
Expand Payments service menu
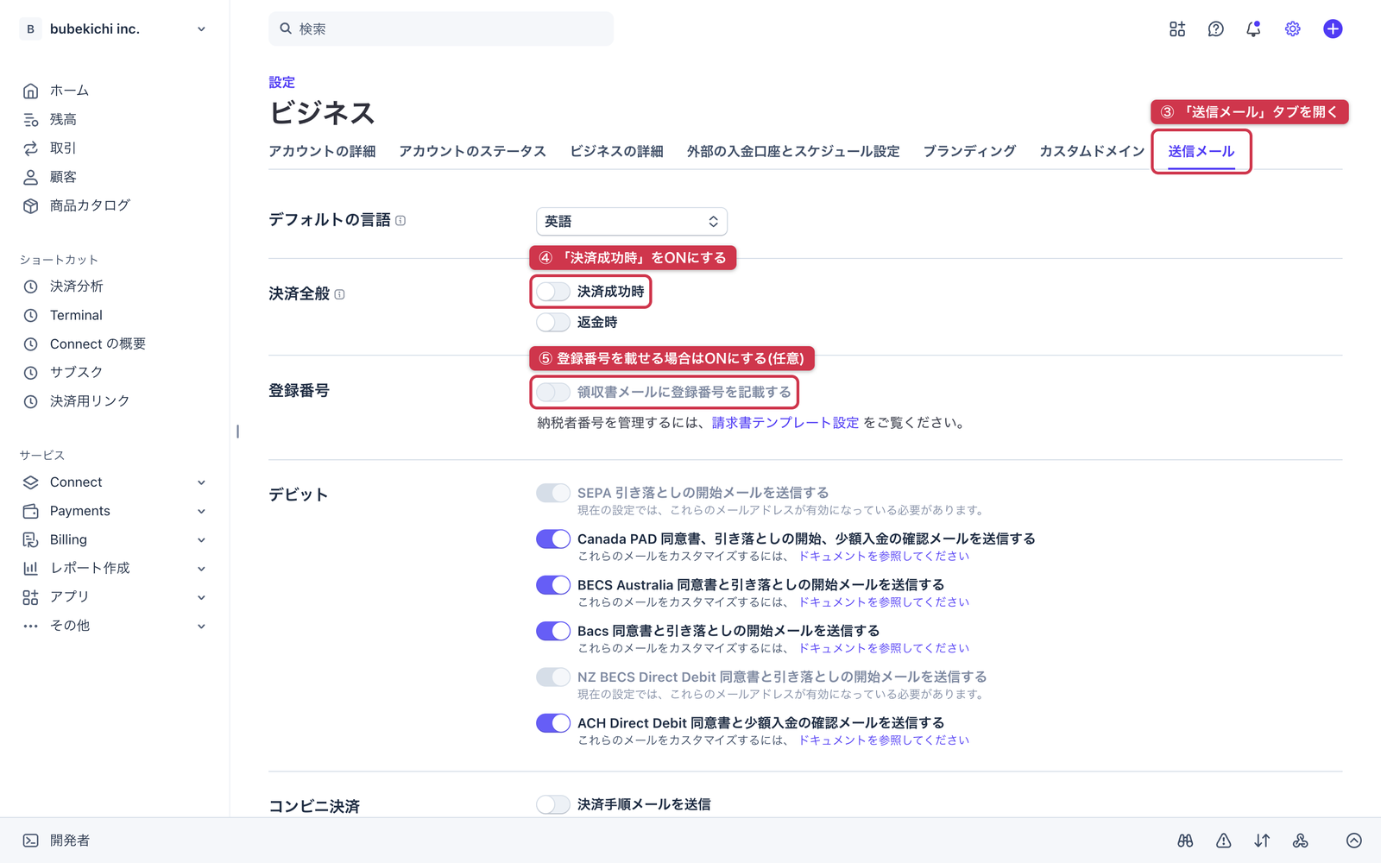[x=114, y=511]
